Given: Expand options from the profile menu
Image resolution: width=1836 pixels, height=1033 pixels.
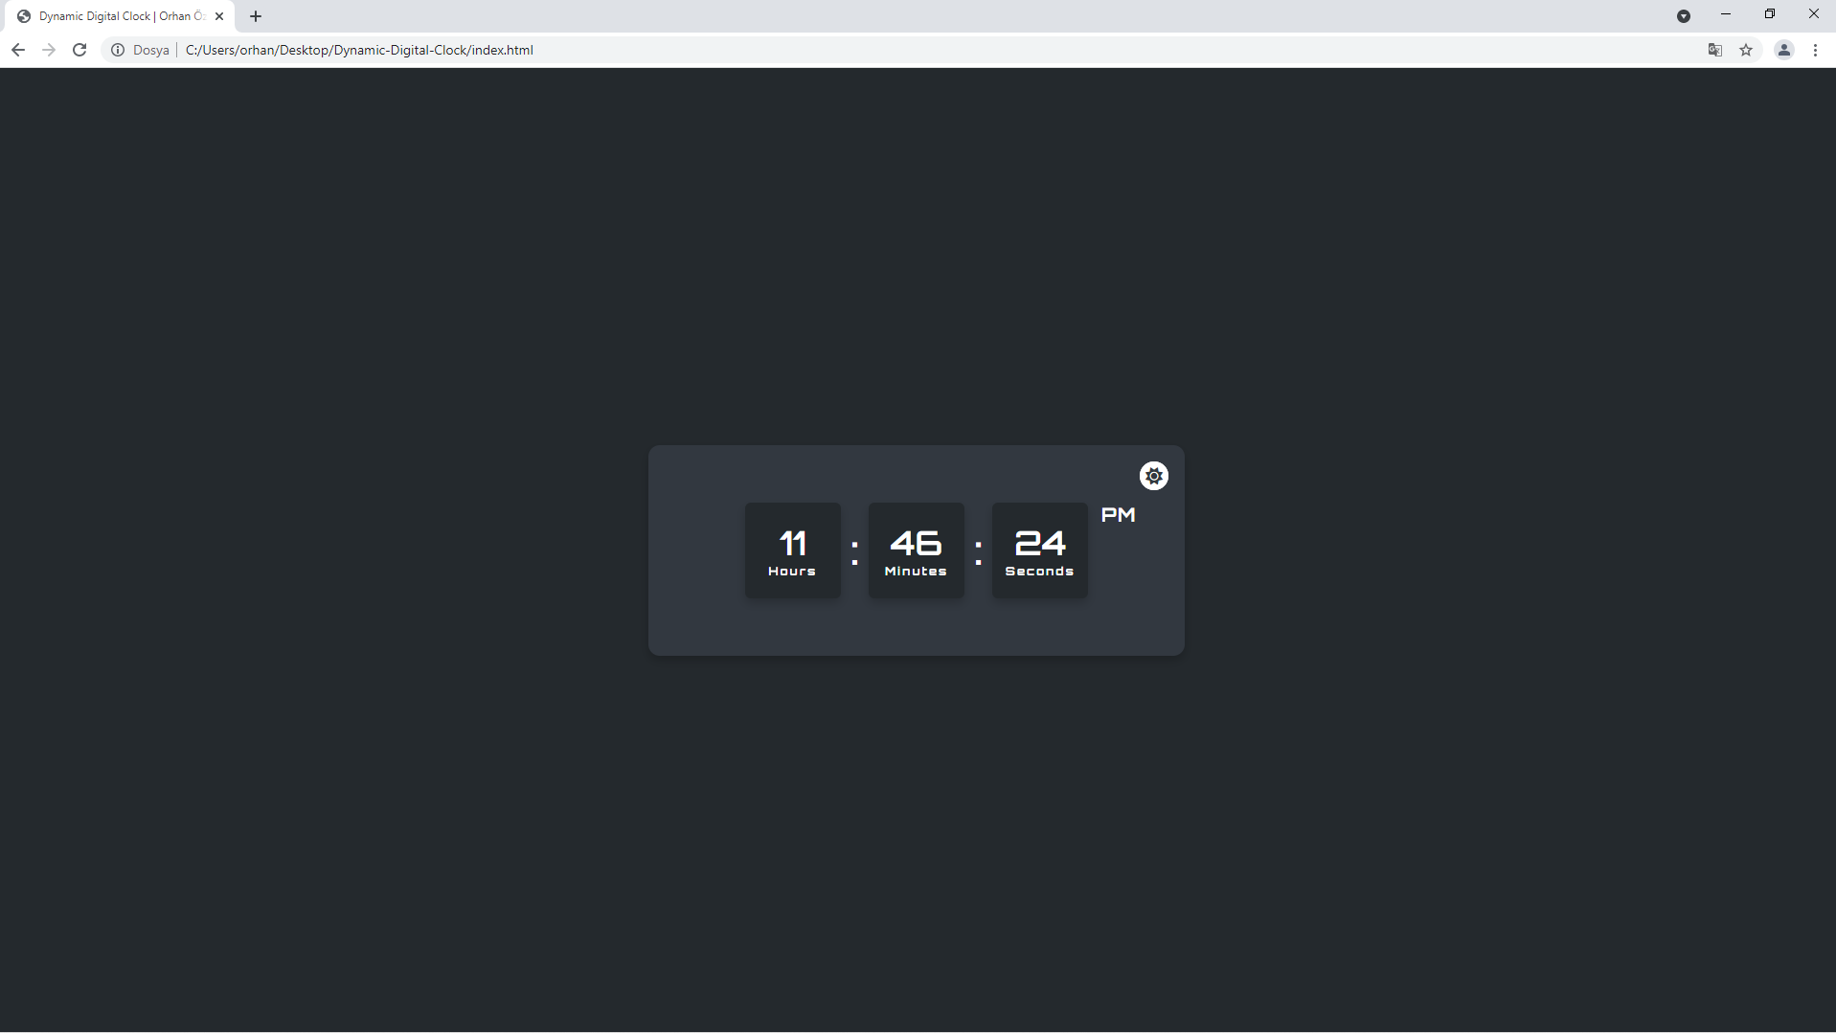Looking at the screenshot, I should [1783, 50].
